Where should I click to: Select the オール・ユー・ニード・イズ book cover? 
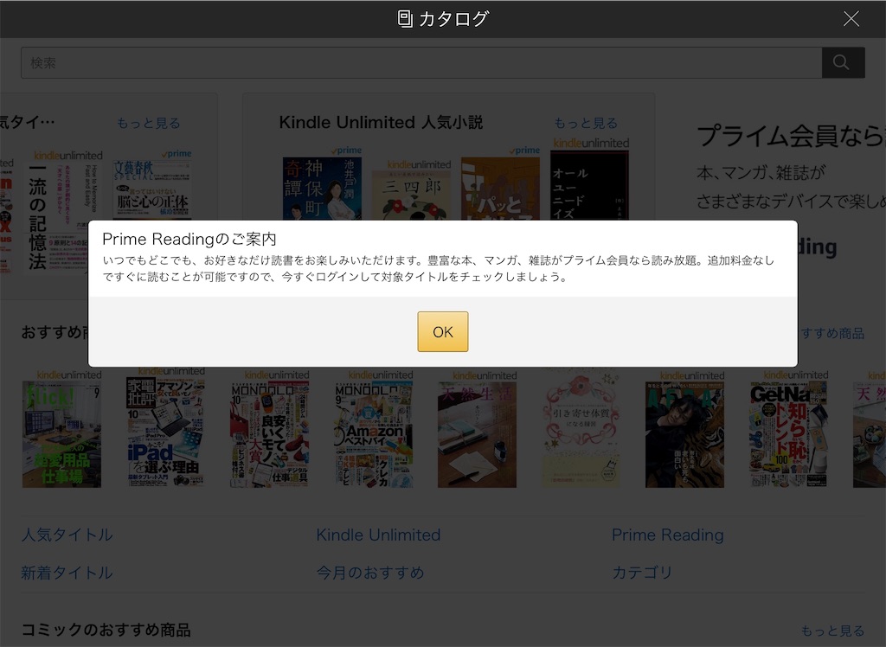click(589, 185)
